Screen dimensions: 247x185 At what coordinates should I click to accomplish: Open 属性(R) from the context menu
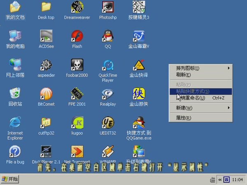(201, 118)
